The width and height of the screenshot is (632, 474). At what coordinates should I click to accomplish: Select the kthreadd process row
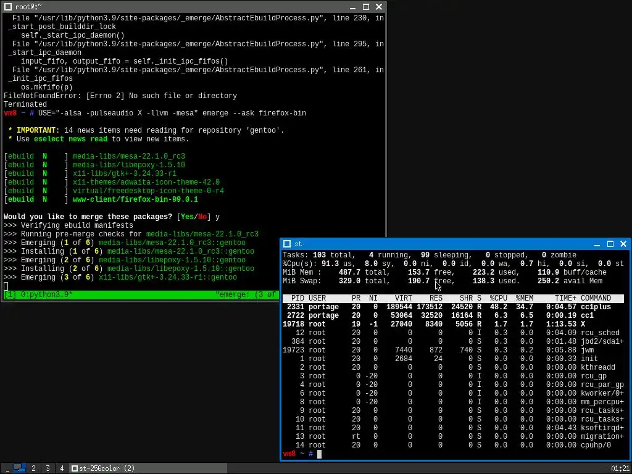(453, 368)
